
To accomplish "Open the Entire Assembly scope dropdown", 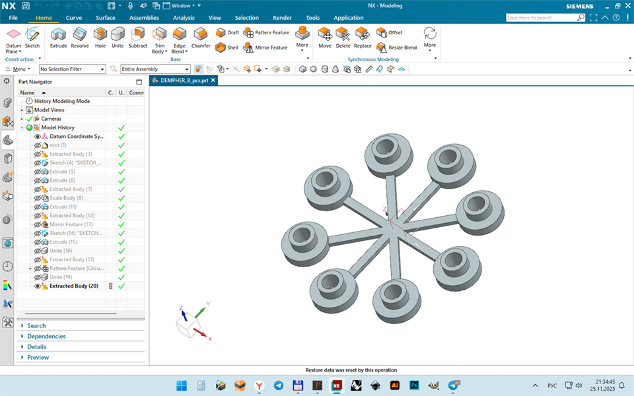I will coord(155,69).
